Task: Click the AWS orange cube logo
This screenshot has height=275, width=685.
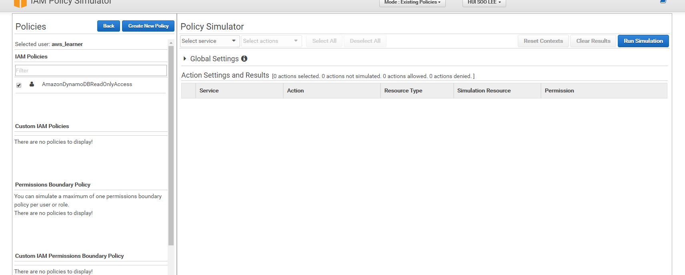Action: pyautogui.click(x=20, y=4)
